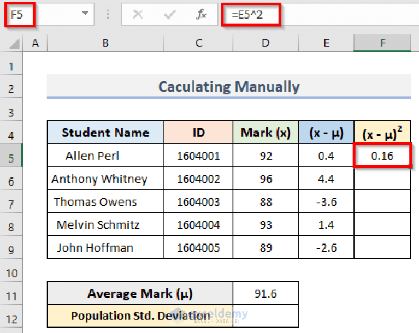Viewport: 419px width, 333px height.
Task: Click the Enter checkmark formula bar icon
Action: point(170,14)
